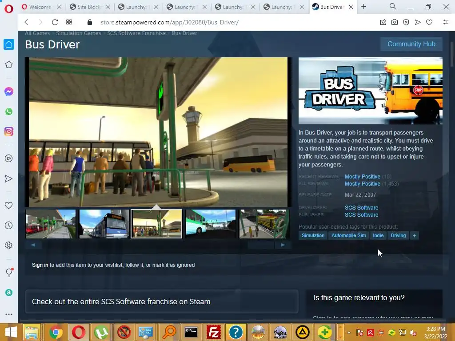Image resolution: width=455 pixels, height=341 pixels.
Task: Select the Simulation tag
Action: click(x=313, y=235)
